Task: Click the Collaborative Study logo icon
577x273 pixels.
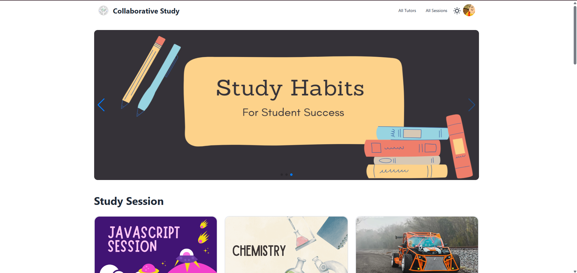Action: coord(103,11)
